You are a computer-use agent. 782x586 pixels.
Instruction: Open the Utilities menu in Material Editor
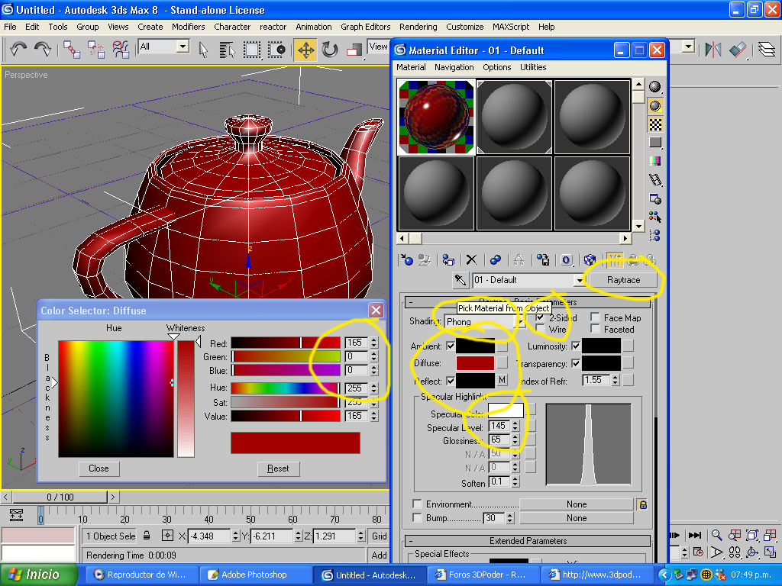click(x=532, y=67)
